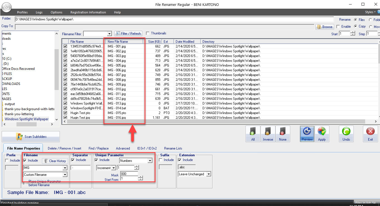Switch to the Advanced tab

(123, 148)
